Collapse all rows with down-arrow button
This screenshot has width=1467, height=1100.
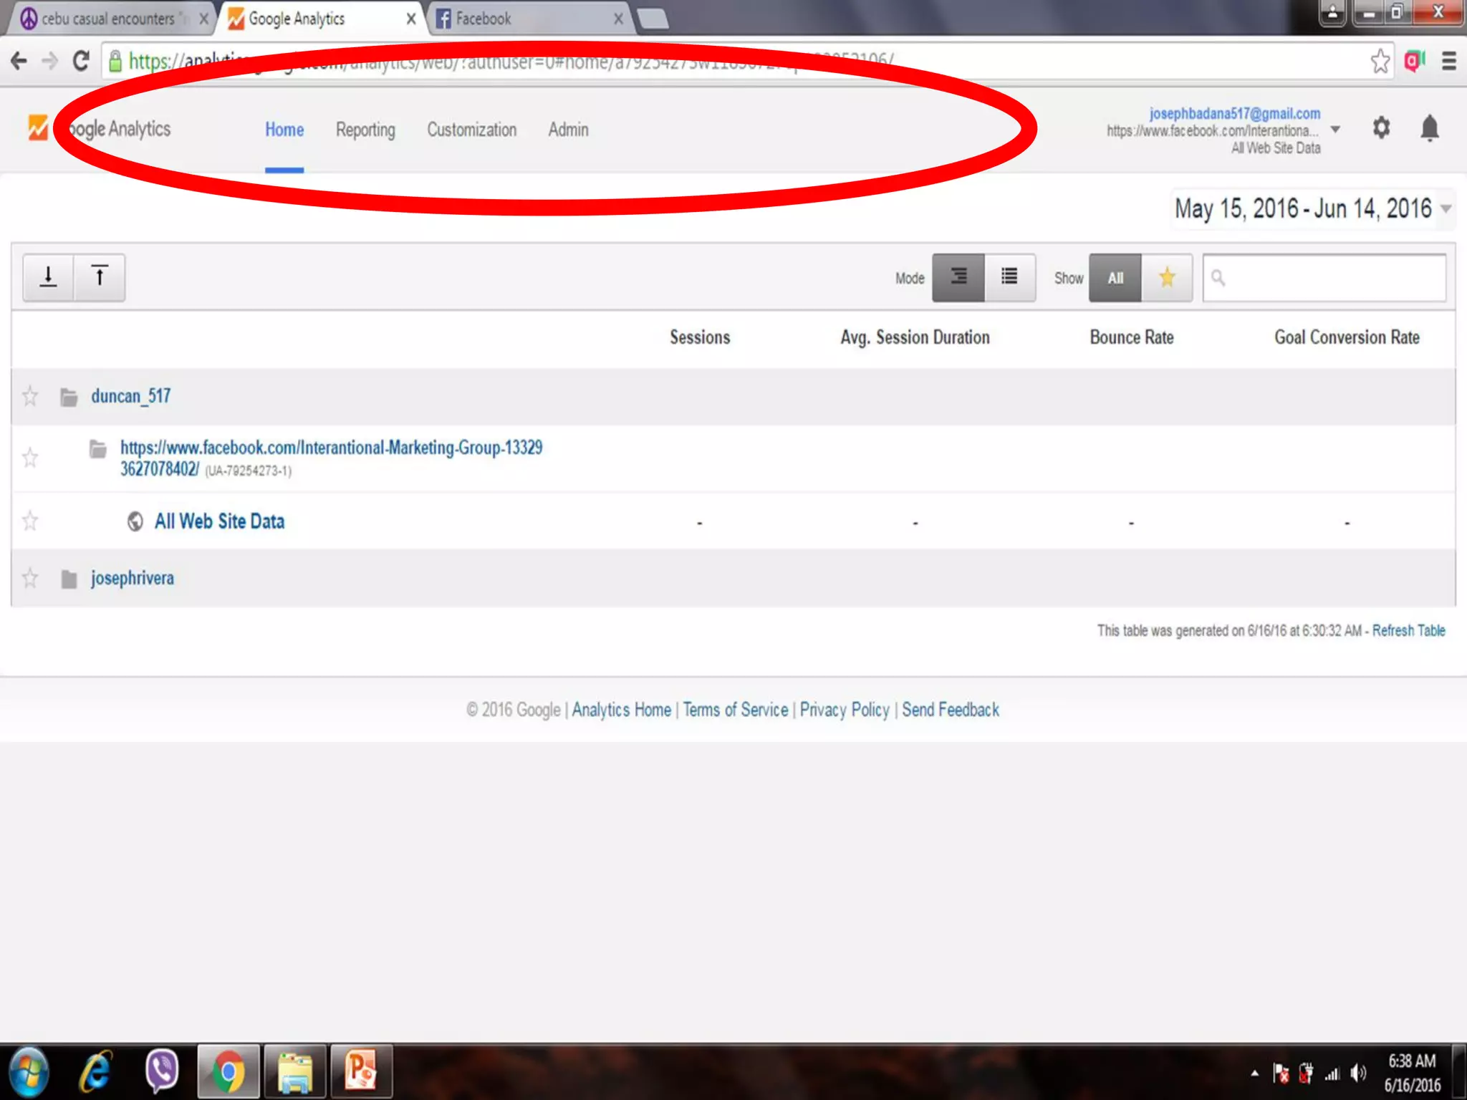click(x=48, y=277)
